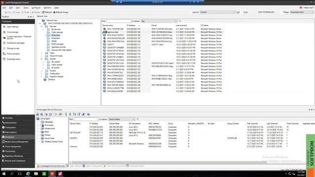This screenshot has width=315, height=177.
Task: Open the Help menu
Action: pyautogui.click(x=57, y=8)
